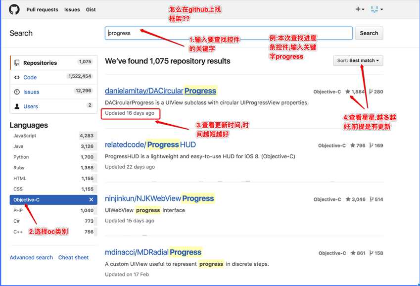Image resolution: width=420 pixels, height=286 pixels.
Task: Click the Issues exclamation icon in sidebar
Action: tap(17, 92)
